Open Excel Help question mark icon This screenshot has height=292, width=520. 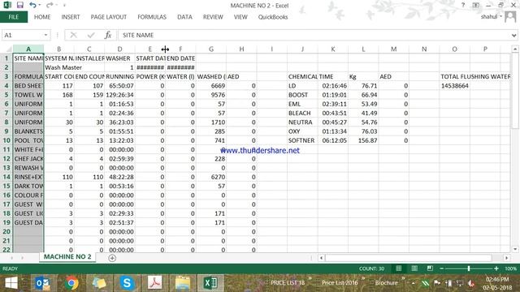[463, 6]
